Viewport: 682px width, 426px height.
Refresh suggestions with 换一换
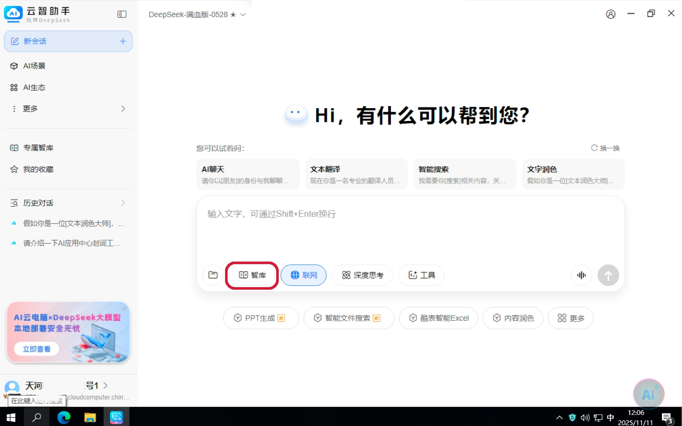(x=605, y=148)
